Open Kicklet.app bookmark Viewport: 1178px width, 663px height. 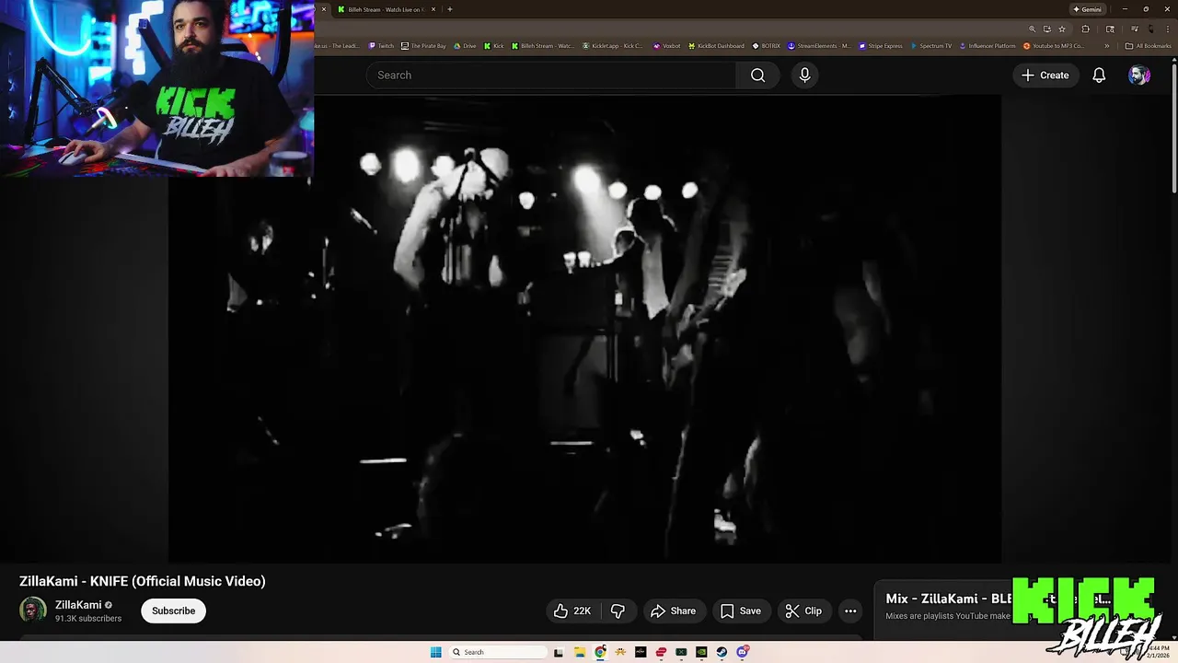613,46
